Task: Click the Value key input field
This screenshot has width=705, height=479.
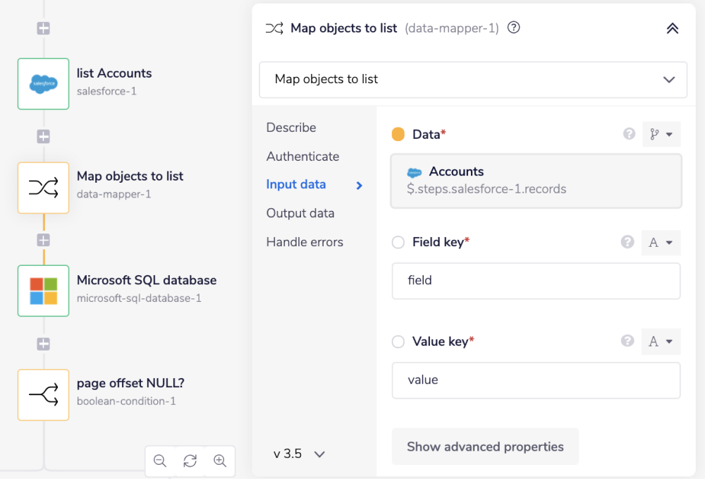Action: (x=536, y=380)
